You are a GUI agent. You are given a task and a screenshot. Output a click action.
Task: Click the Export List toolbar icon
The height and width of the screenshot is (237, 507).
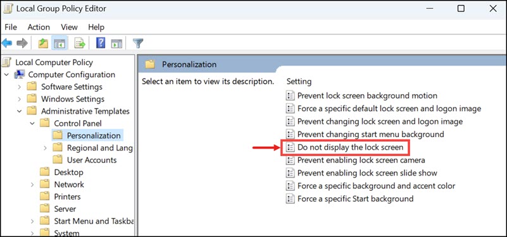pyautogui.click(x=80, y=43)
